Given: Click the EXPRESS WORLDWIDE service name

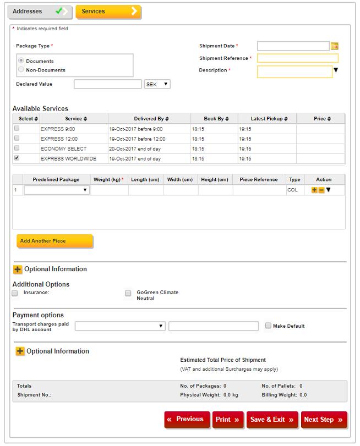Looking at the screenshot, I should (68, 159).
